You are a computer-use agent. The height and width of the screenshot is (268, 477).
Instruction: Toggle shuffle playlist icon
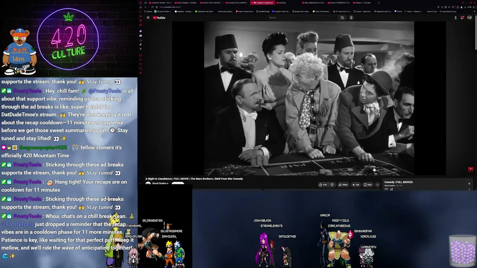tap(391, 189)
